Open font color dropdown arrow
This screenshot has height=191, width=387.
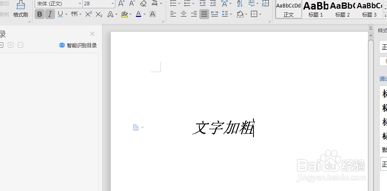[144, 15]
